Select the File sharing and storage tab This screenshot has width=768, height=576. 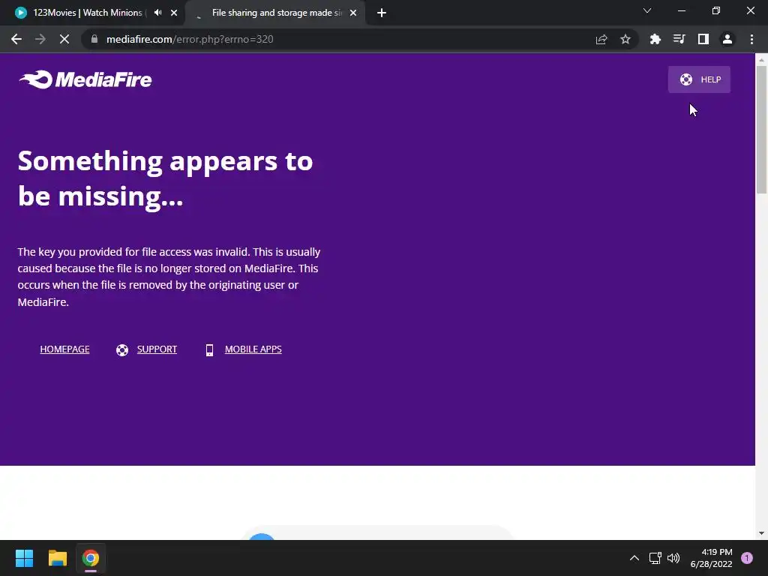277,13
